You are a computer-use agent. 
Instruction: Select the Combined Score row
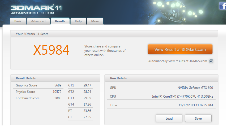pyautogui.click(x=38, y=98)
